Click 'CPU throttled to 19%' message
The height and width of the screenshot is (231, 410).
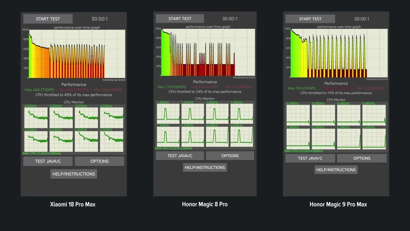[x=336, y=93]
